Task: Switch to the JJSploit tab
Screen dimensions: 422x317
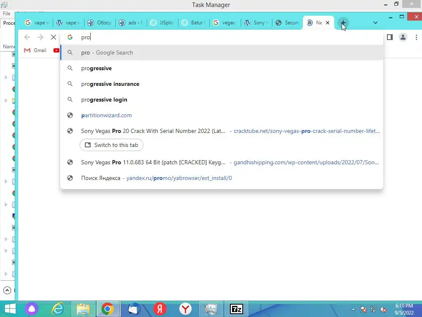Action: tap(162, 23)
